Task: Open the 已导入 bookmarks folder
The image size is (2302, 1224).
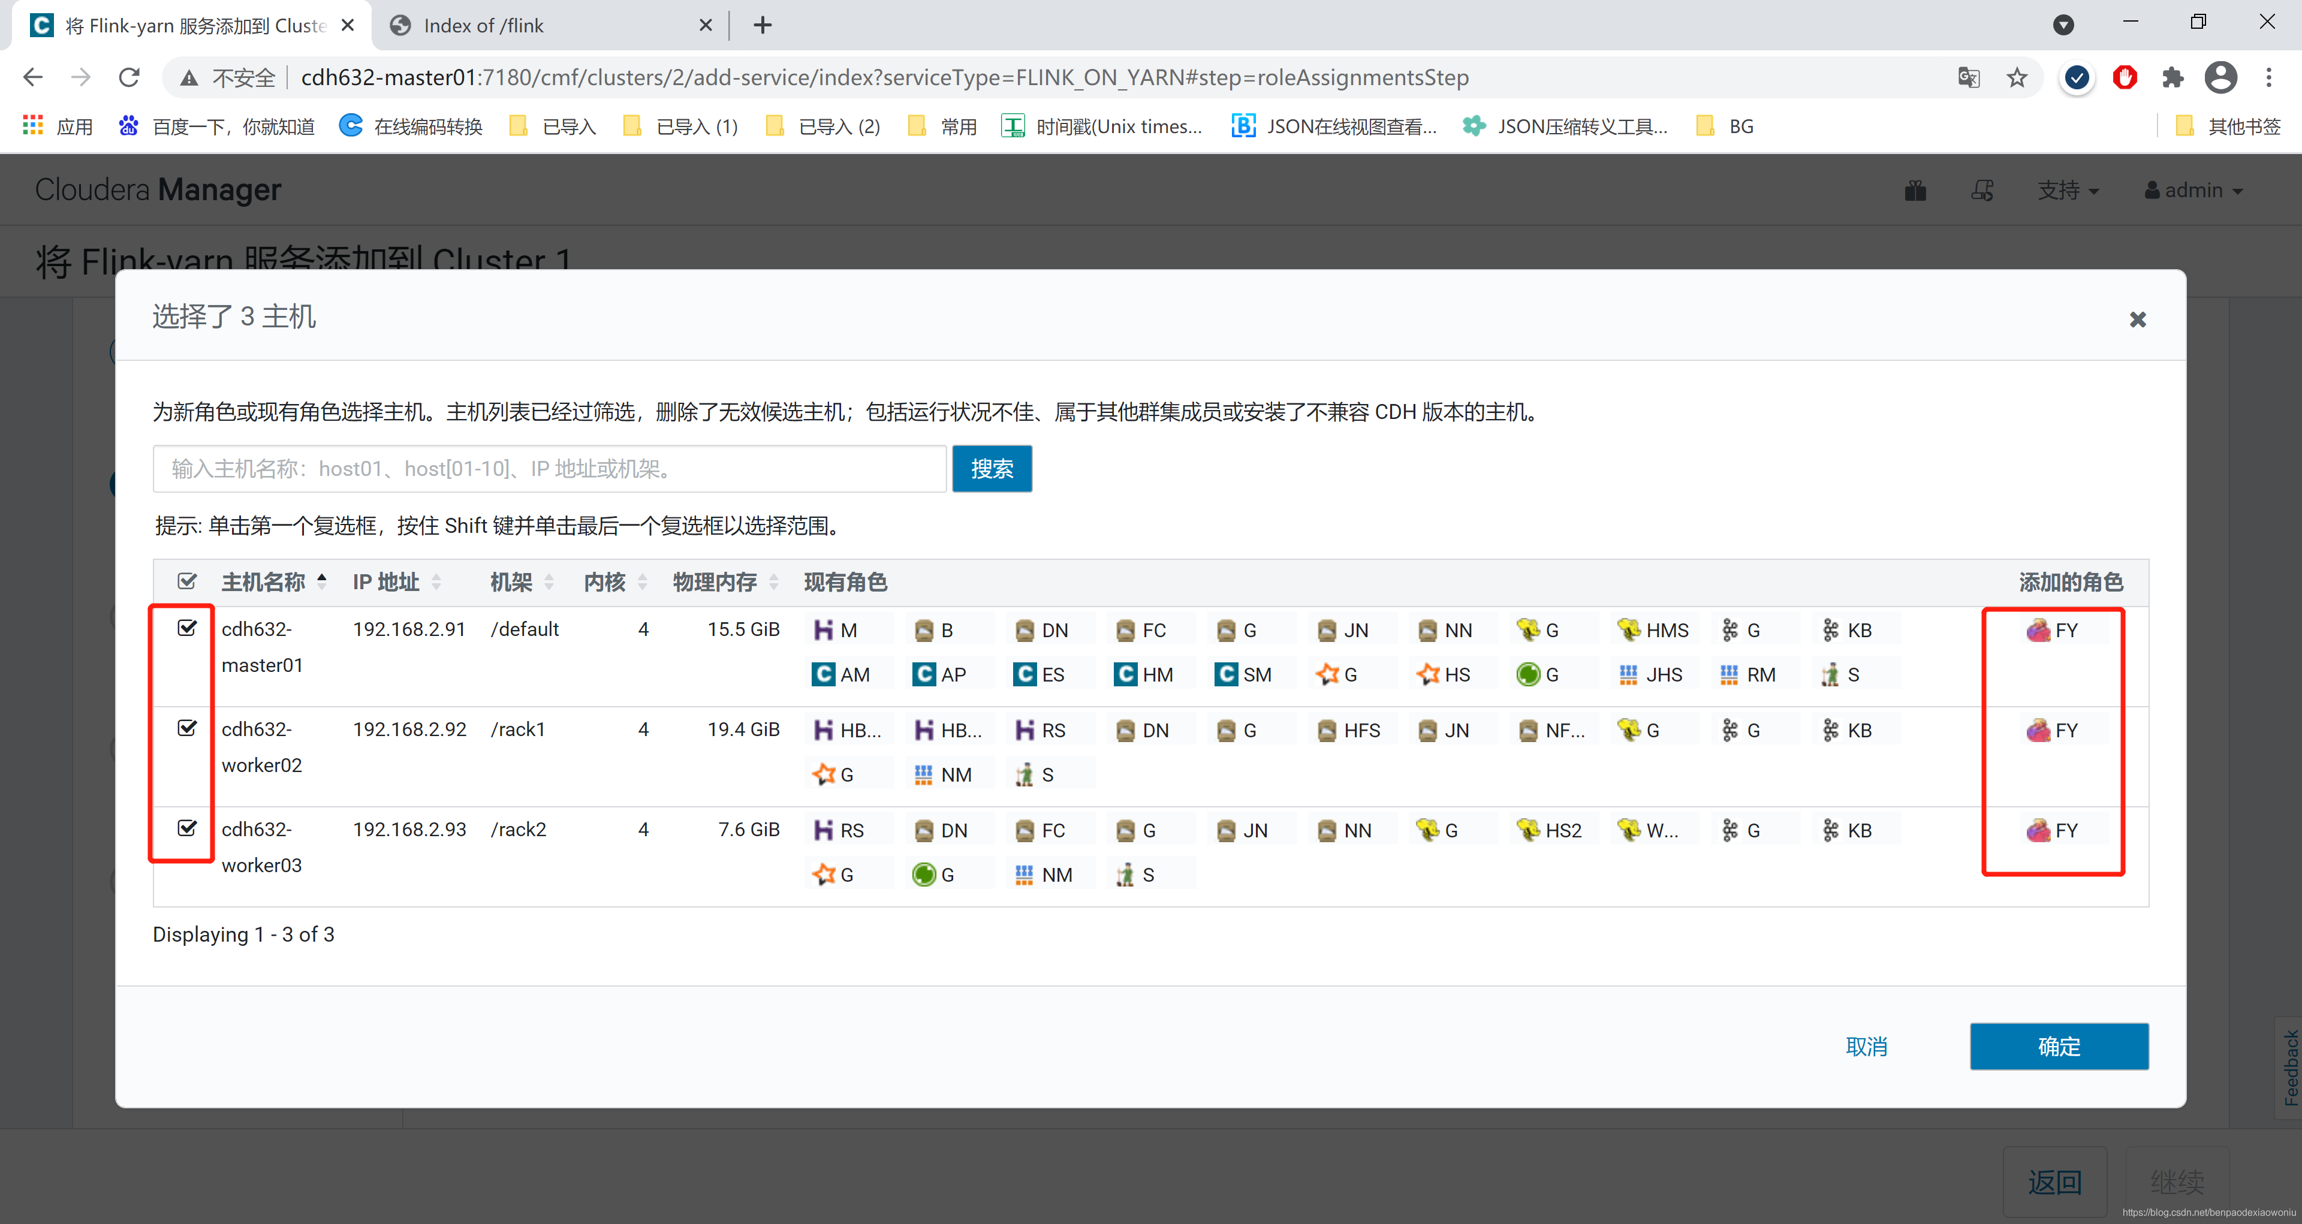Action: (x=552, y=127)
